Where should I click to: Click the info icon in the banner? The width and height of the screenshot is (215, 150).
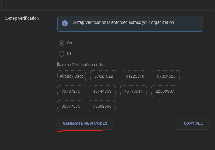click(65, 23)
